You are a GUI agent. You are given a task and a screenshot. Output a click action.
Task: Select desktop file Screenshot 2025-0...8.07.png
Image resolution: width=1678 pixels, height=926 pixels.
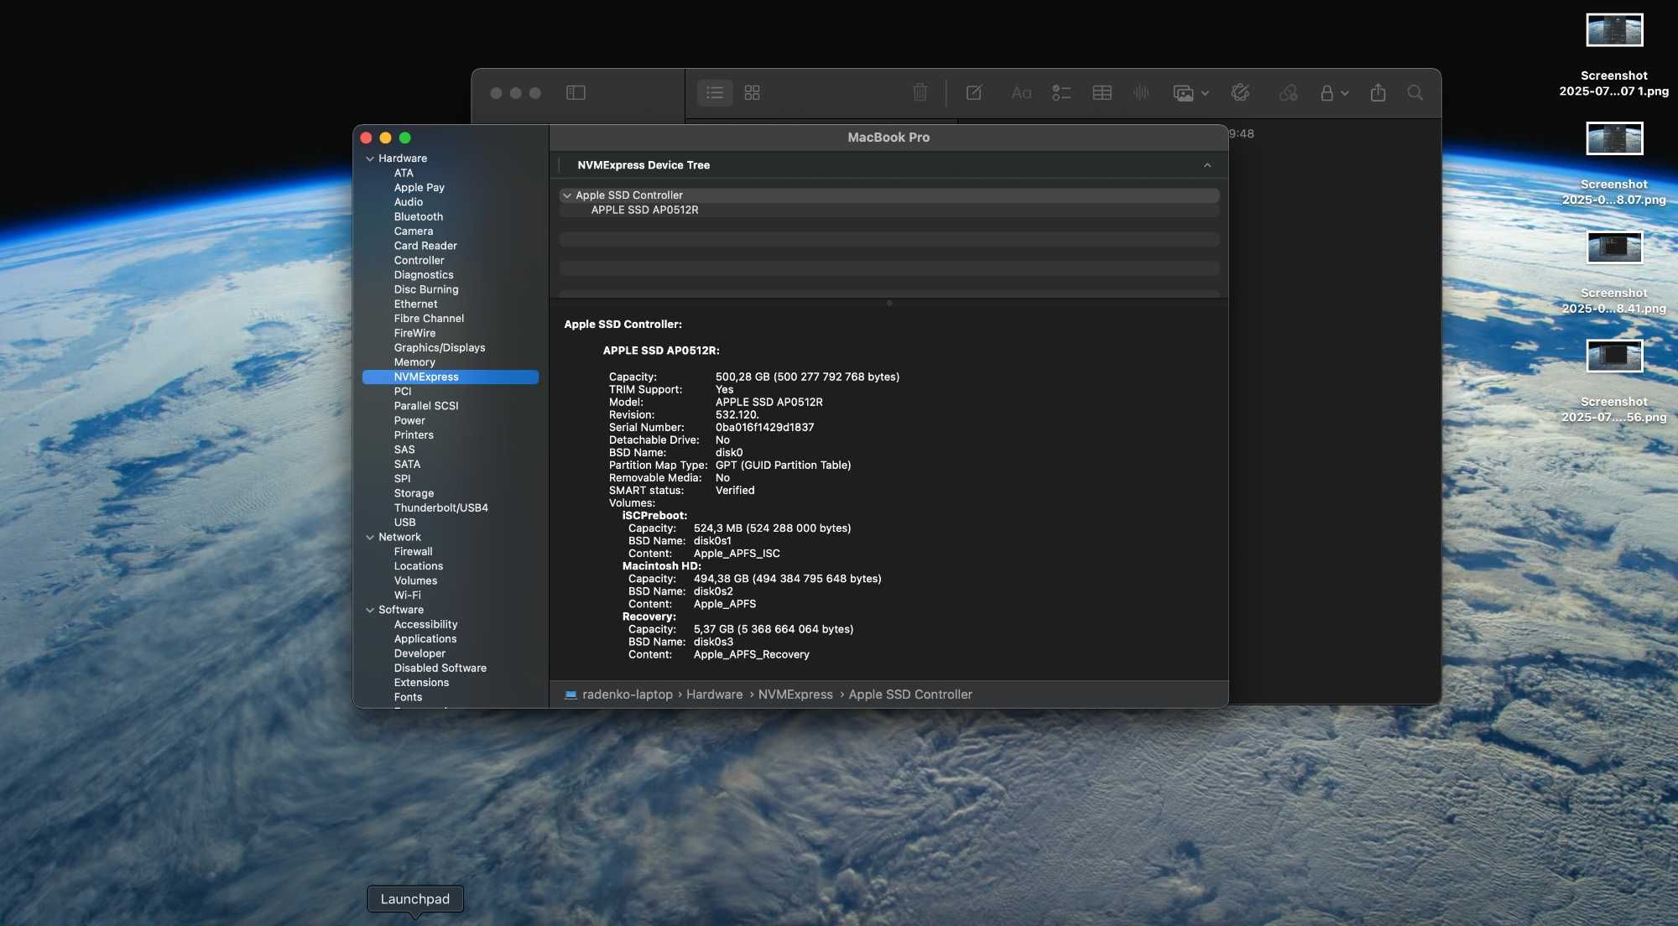click(x=1614, y=164)
